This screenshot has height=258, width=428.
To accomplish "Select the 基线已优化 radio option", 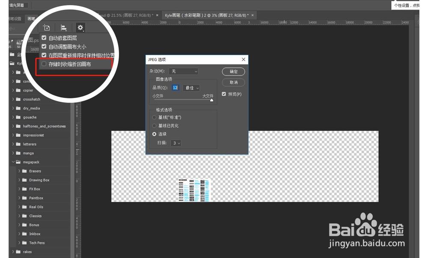I will point(154,126).
